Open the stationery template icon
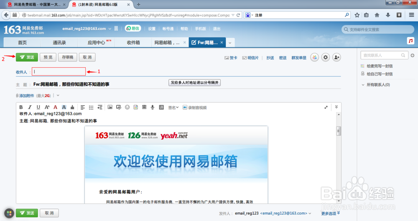Image resolution: width=418 pixels, height=221 pixels. pos(136,107)
